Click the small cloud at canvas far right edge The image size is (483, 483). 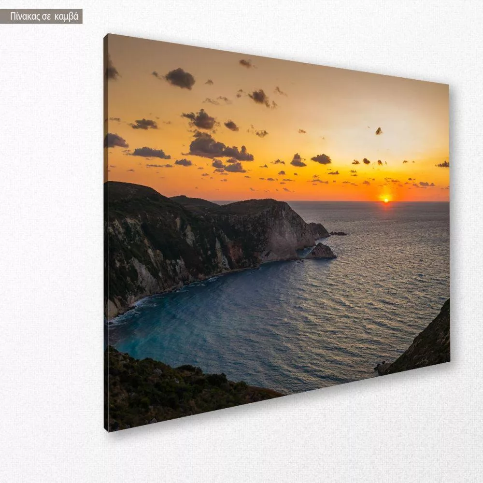(x=442, y=164)
